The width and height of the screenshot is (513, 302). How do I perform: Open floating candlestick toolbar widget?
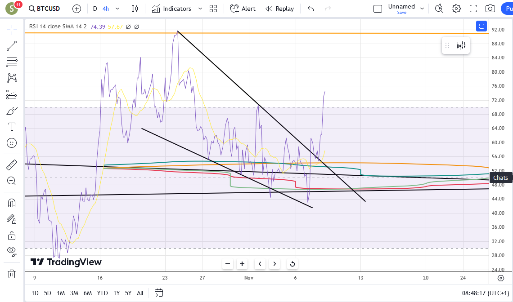[x=461, y=45]
